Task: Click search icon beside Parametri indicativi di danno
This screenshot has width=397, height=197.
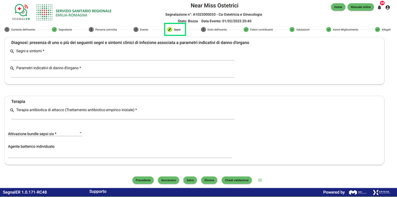Action: (12, 68)
